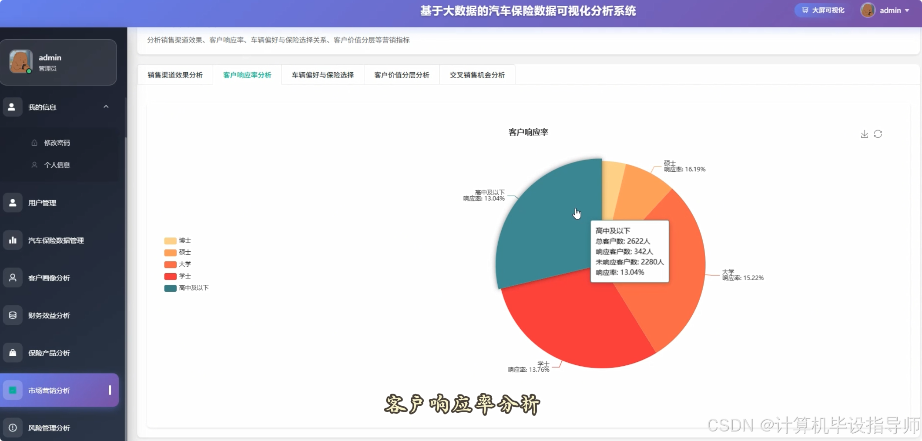
Task: Open 财务效益分析 using its database icon
Action: click(x=12, y=315)
